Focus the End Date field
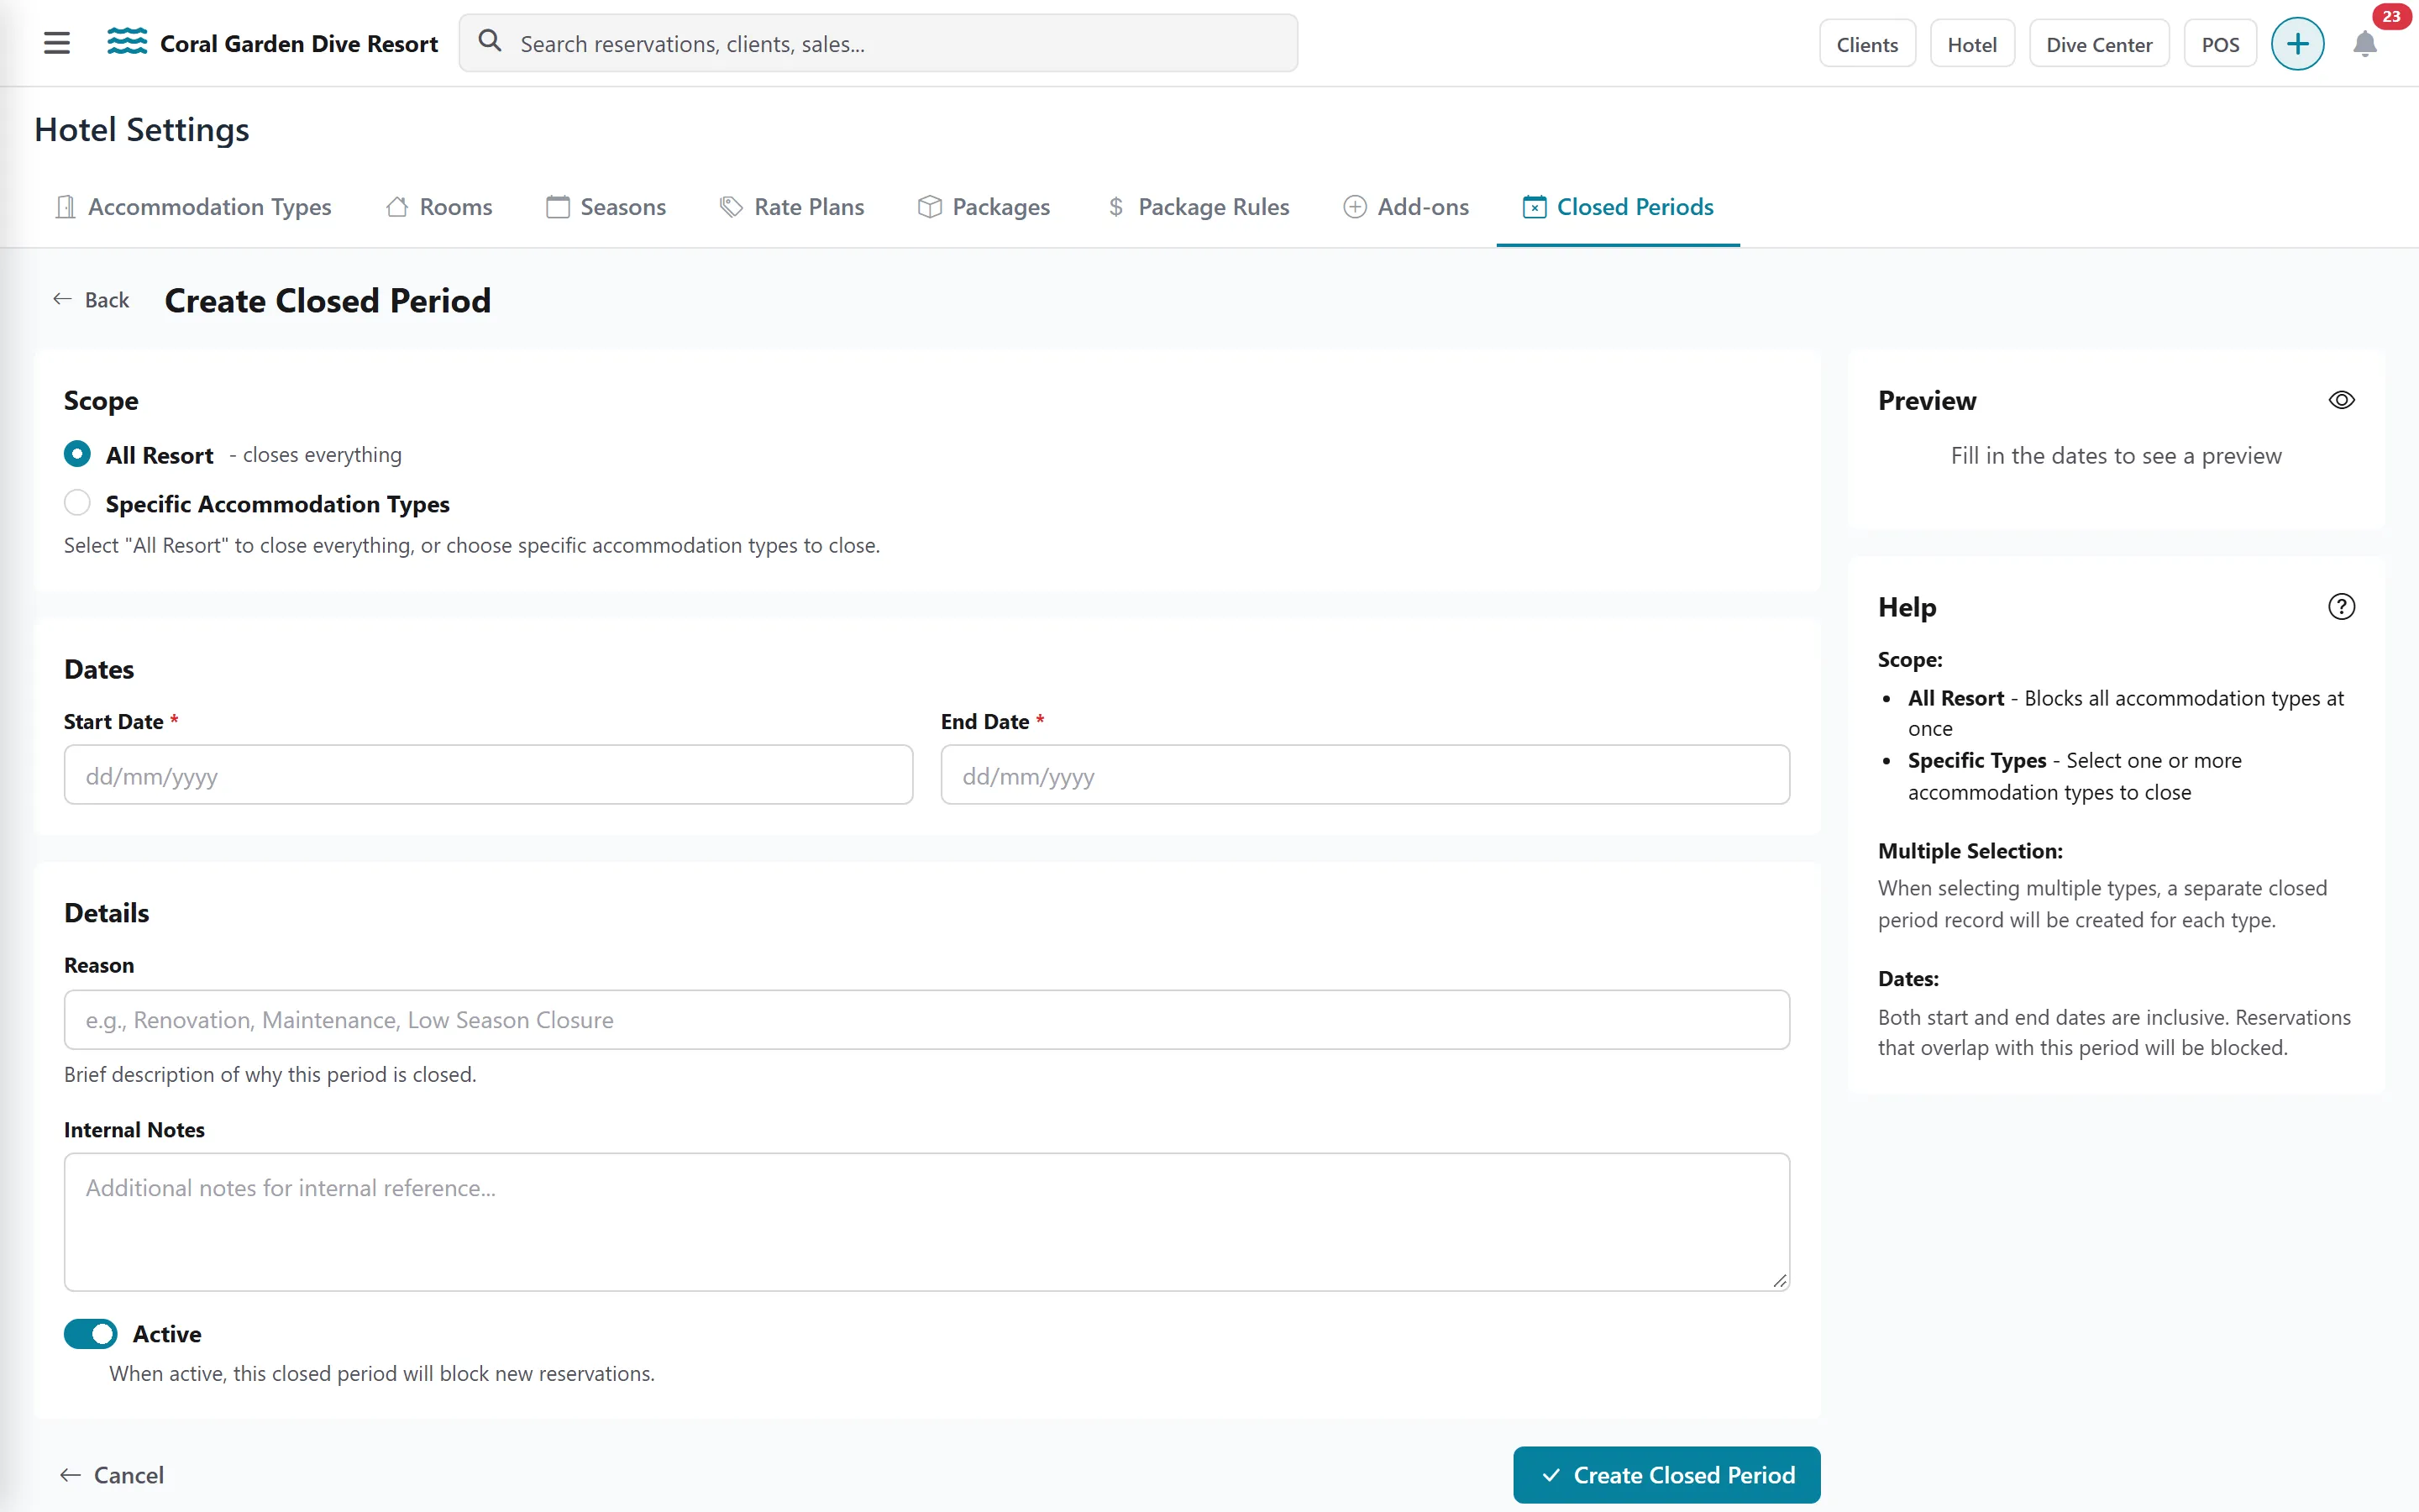The width and height of the screenshot is (2419, 1512). [1364, 774]
